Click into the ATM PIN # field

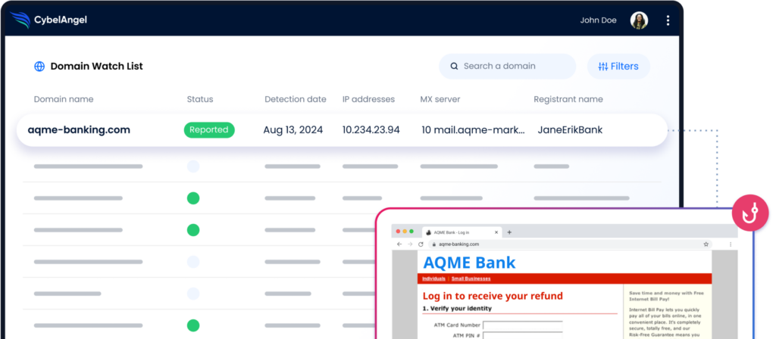tap(523, 335)
